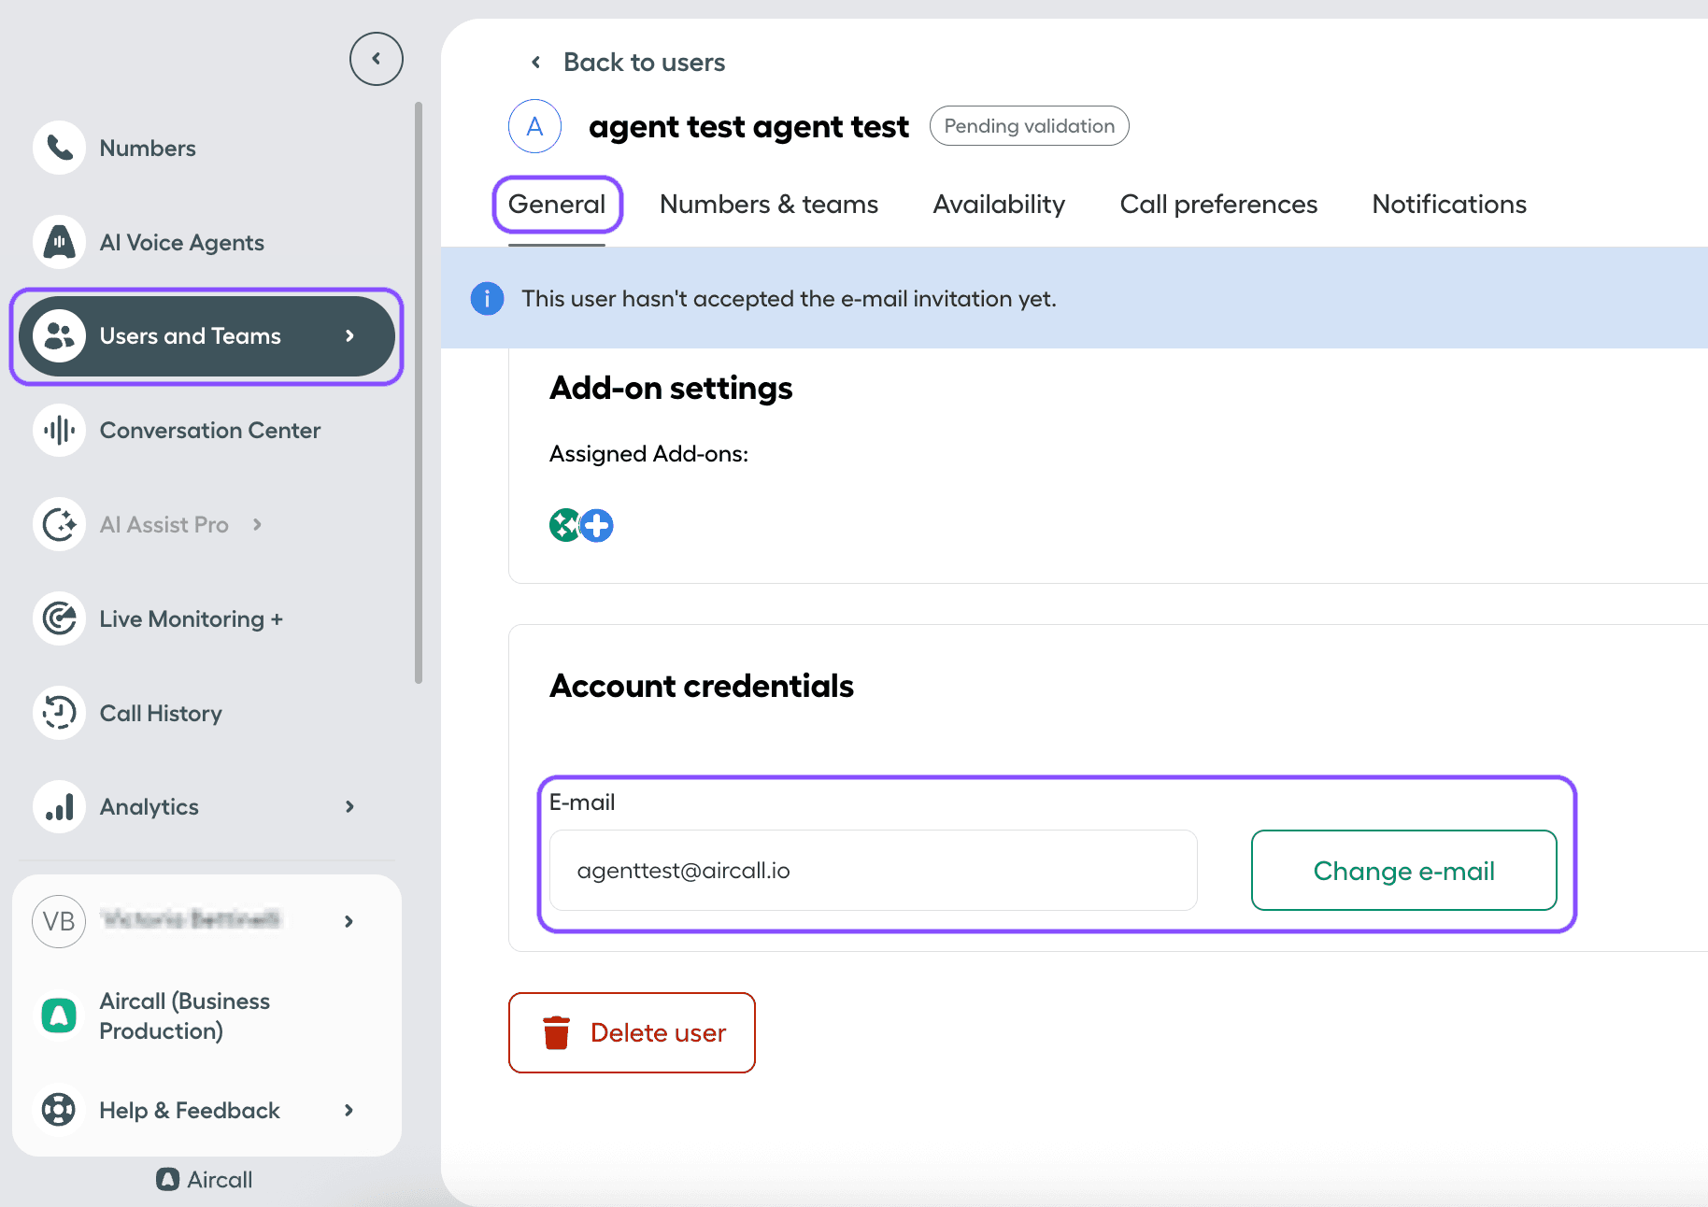Open AI Voice Agents from the sidebar
Image resolution: width=1708 pixels, height=1207 pixels.
(58, 242)
